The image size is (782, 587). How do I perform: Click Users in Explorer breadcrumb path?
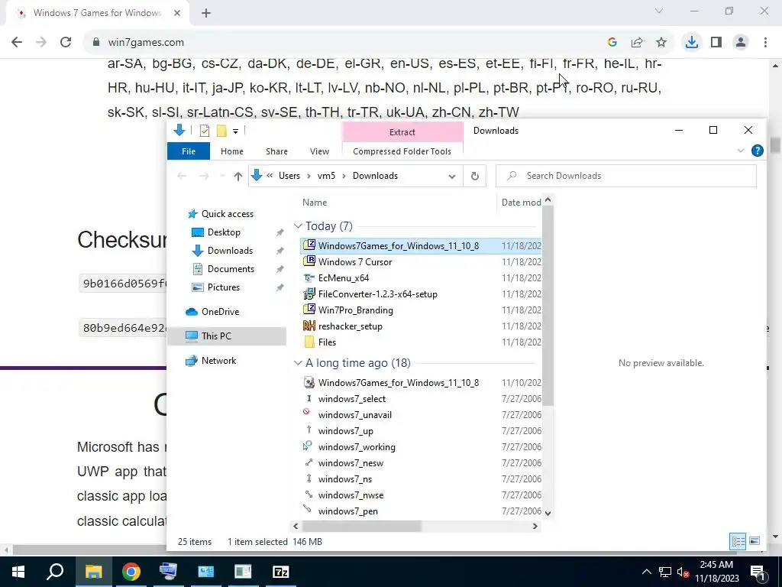[289, 177]
